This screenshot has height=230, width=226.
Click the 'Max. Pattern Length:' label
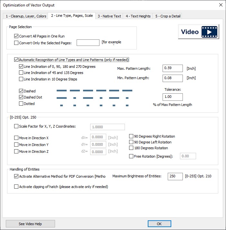click(x=134, y=68)
